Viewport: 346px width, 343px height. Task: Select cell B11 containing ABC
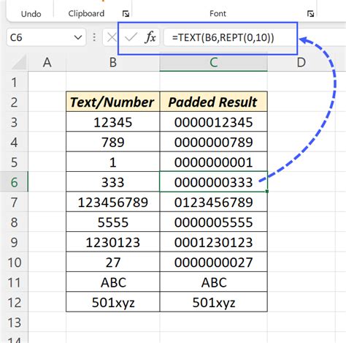(x=113, y=282)
